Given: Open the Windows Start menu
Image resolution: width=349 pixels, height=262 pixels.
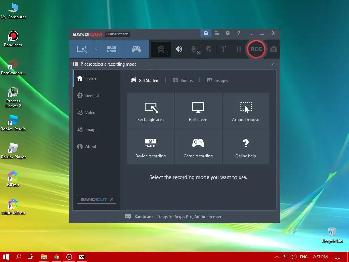Looking at the screenshot, I should point(6,257).
